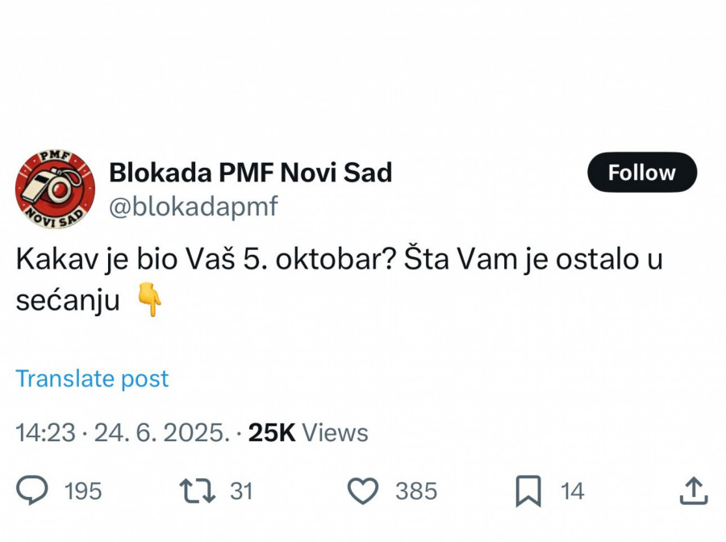Viewport: 726px width, 542px height.
Task: Follow the Blokada PMF Novi Sad account
Action: (x=641, y=172)
